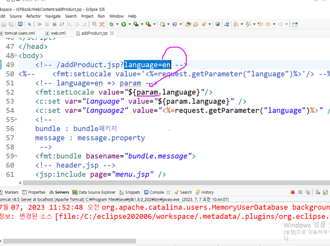
Task: Open the Run dropdown arrow
Action: [129, 24]
